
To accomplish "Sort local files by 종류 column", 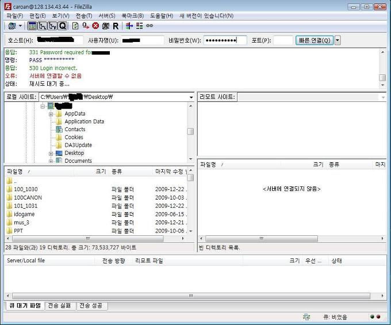I will click(x=132, y=171).
